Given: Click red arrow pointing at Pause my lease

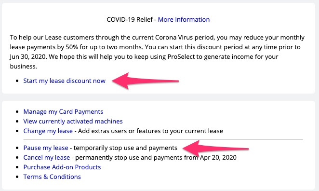Looking at the screenshot, I should tap(215, 149).
